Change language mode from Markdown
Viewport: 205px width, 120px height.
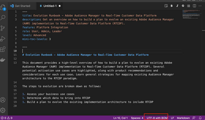pos(183,118)
